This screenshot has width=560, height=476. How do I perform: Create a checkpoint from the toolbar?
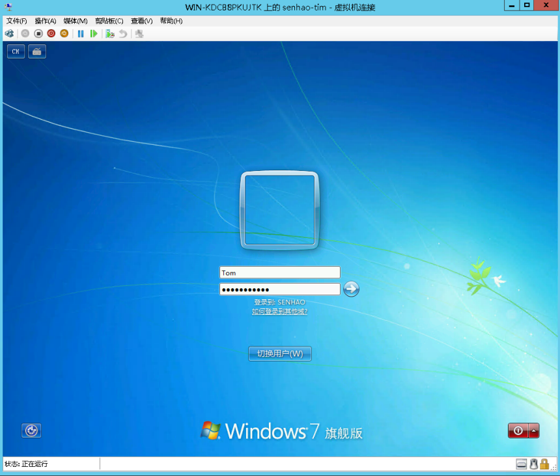tap(109, 34)
